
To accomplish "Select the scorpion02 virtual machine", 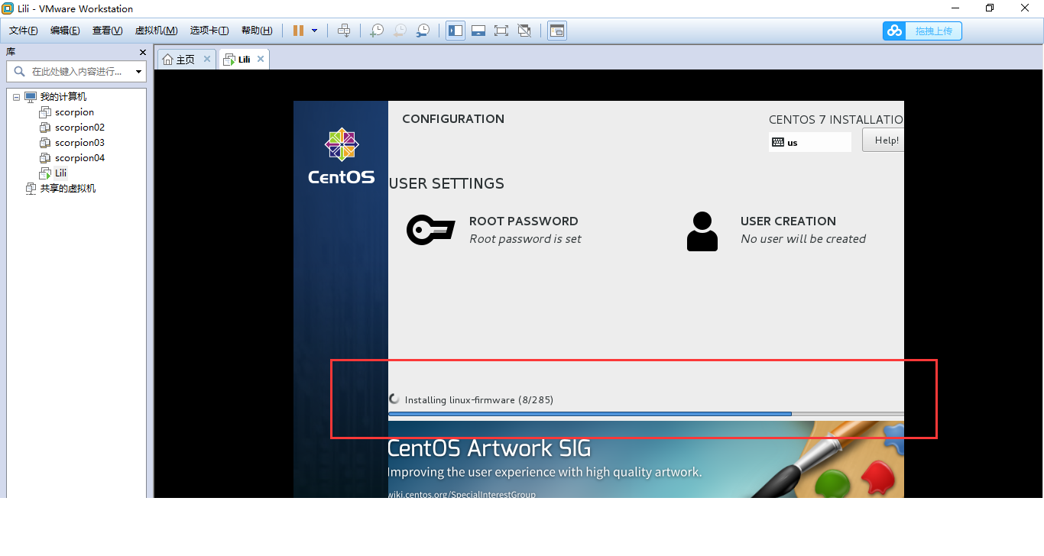I will (79, 128).
